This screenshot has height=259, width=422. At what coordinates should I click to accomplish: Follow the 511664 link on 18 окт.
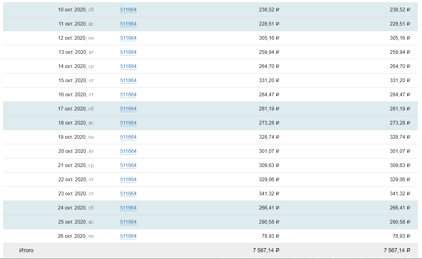point(128,123)
